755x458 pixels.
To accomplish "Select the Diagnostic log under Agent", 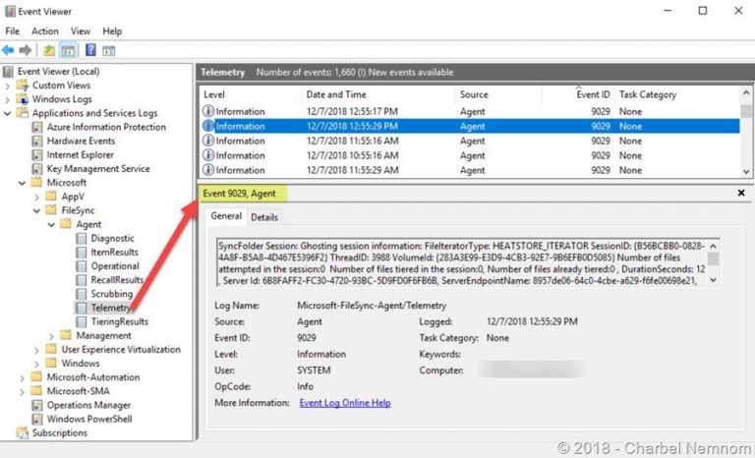I will point(112,239).
